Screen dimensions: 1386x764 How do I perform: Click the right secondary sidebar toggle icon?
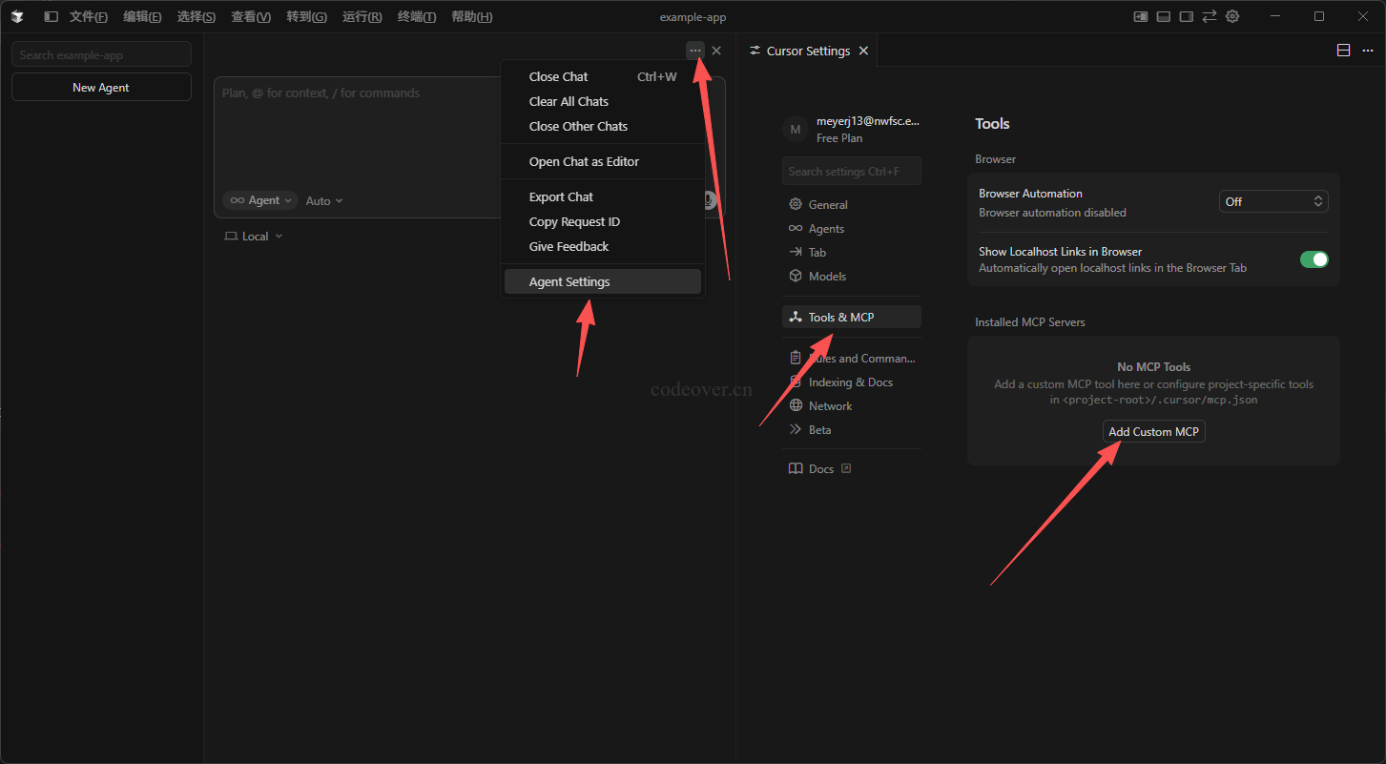pyautogui.click(x=1187, y=16)
